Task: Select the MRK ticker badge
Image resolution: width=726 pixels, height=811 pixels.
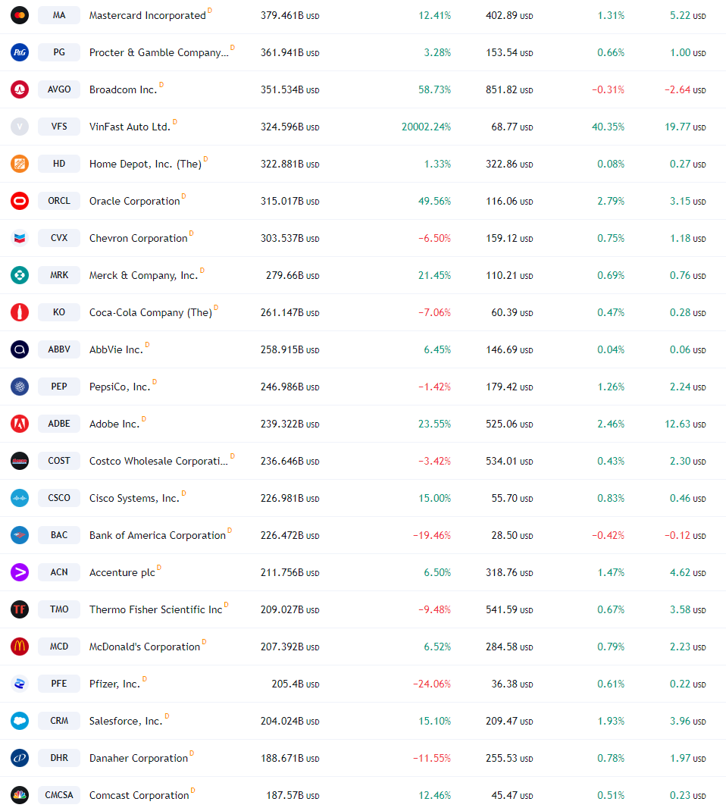Action: pyautogui.click(x=59, y=275)
